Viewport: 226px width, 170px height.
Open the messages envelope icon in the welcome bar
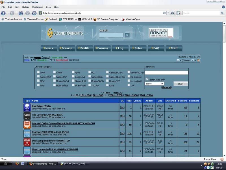pyautogui.click(x=178, y=60)
